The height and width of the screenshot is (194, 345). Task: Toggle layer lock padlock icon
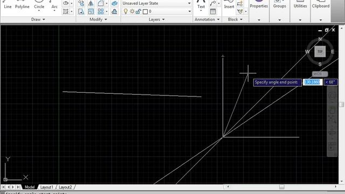(x=138, y=11)
